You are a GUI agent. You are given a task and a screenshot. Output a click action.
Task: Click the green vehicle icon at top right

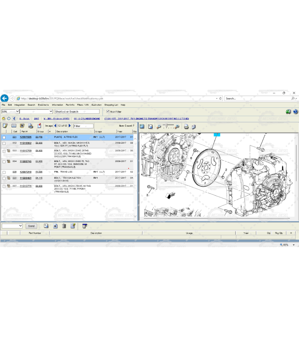click(x=288, y=111)
